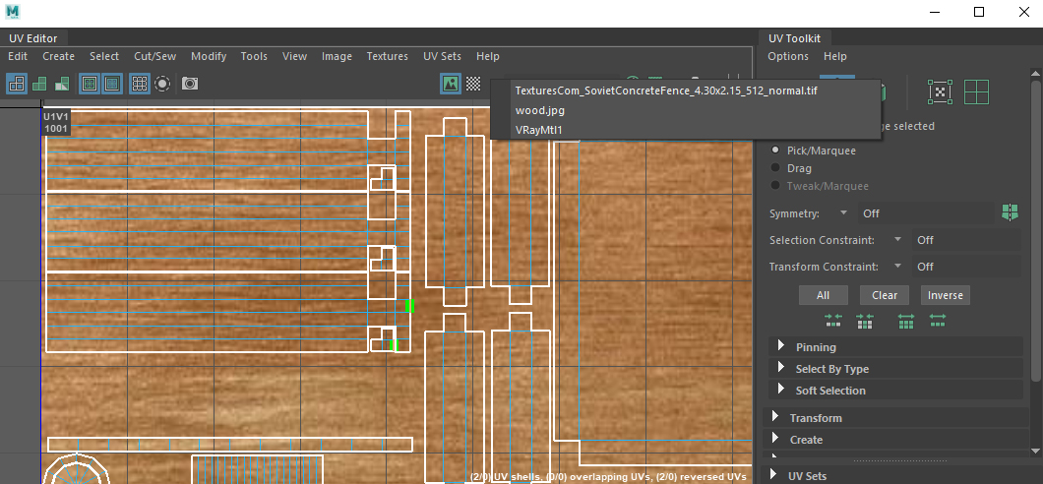Click the shrink selection along loop icon
The width and height of the screenshot is (1043, 484).
click(x=833, y=321)
